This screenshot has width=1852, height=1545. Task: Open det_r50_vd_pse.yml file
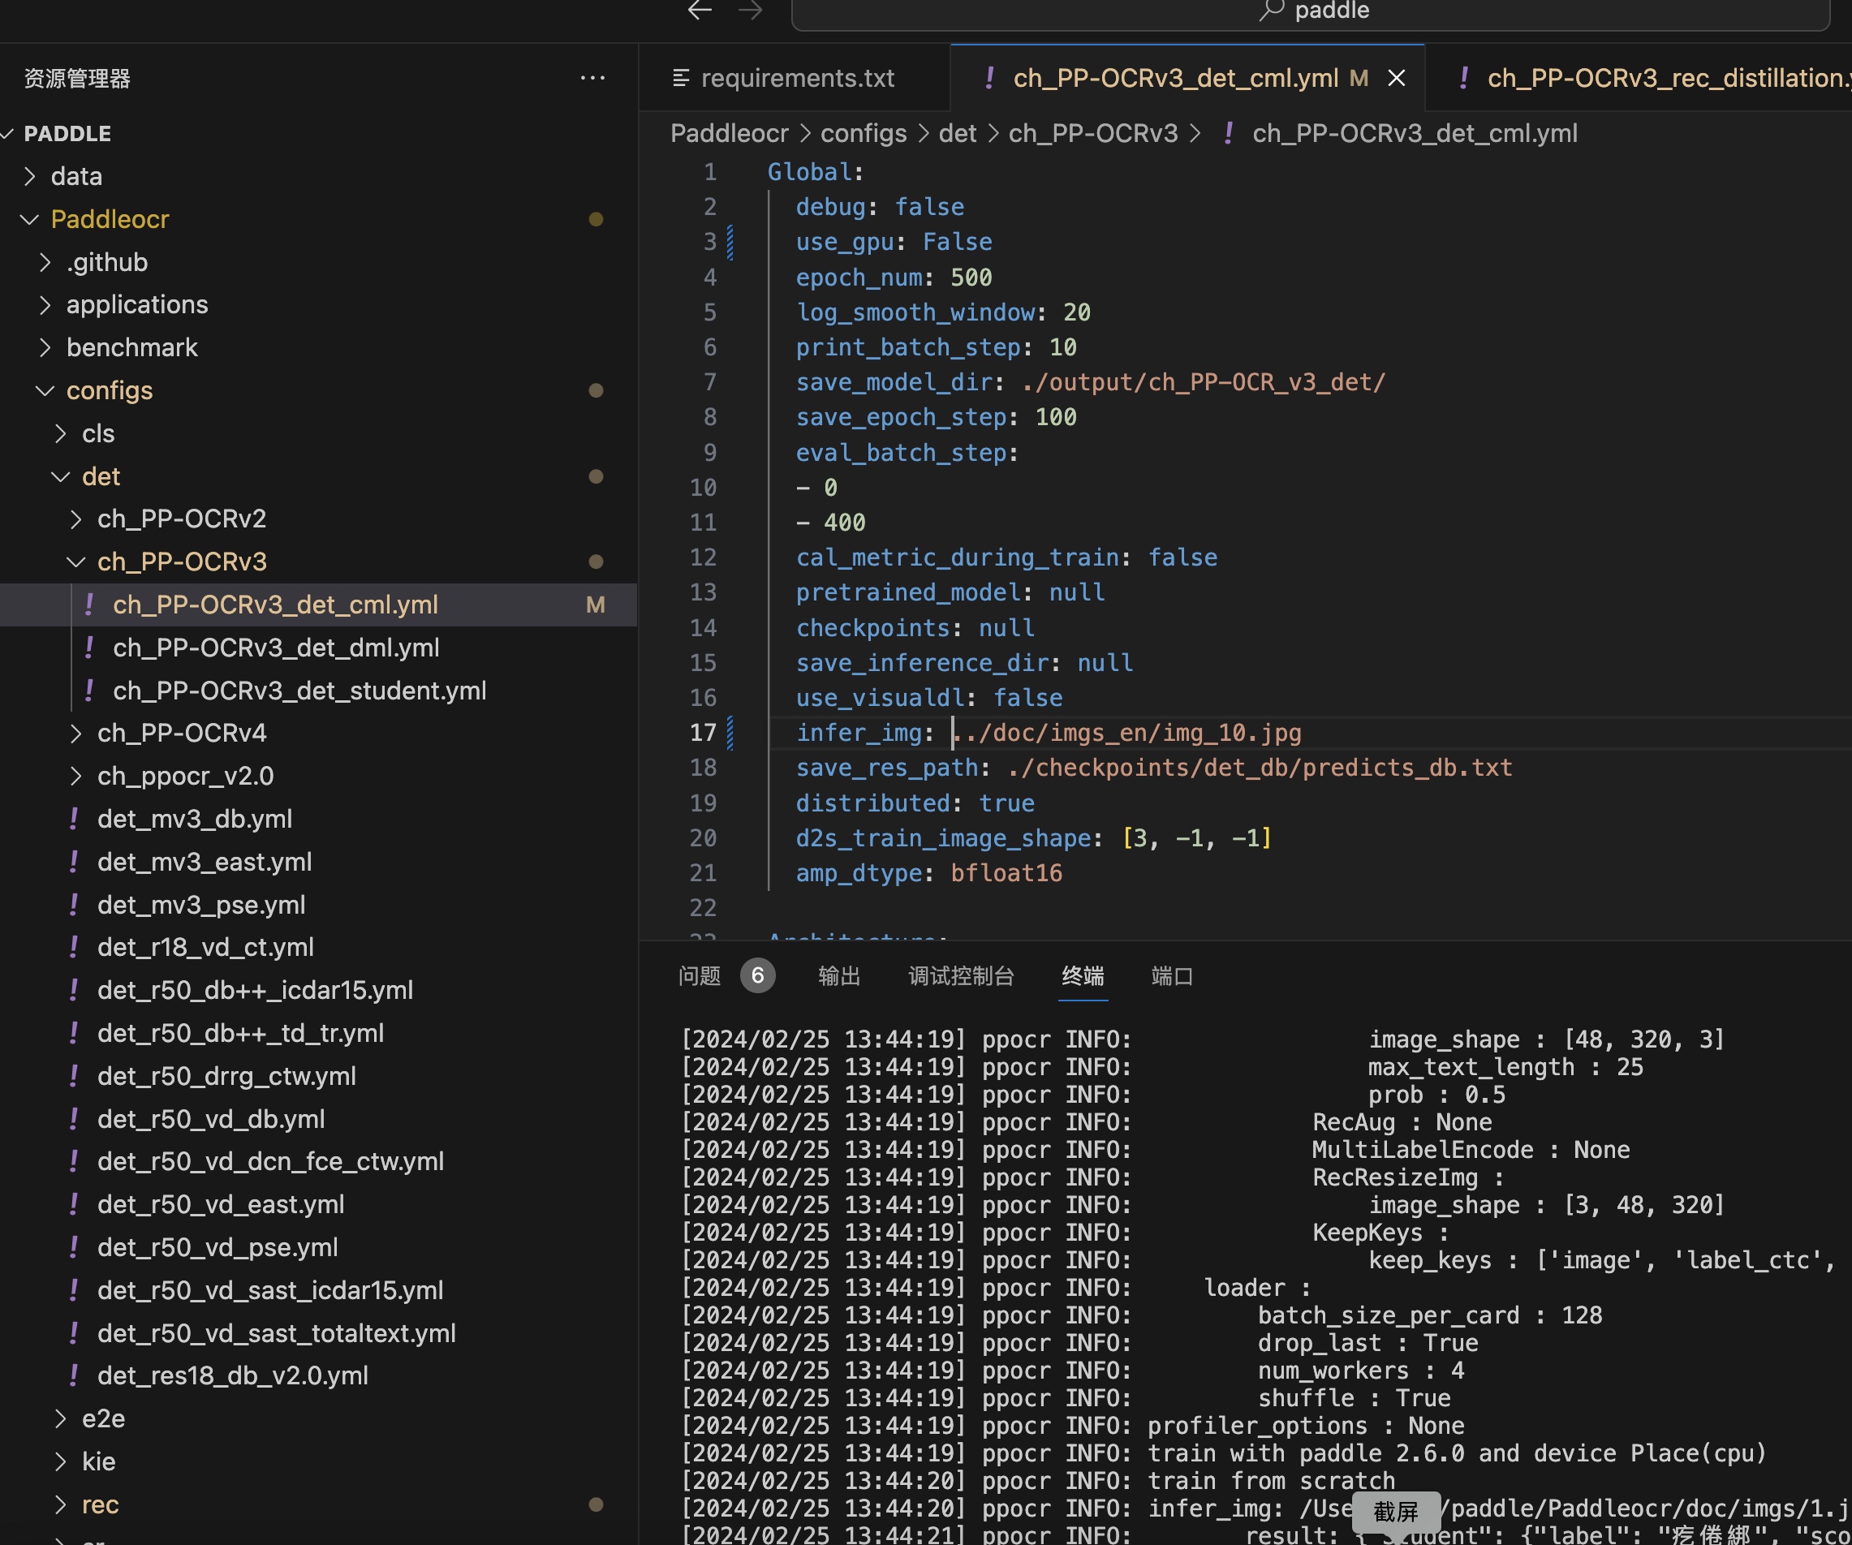[318, 1247]
